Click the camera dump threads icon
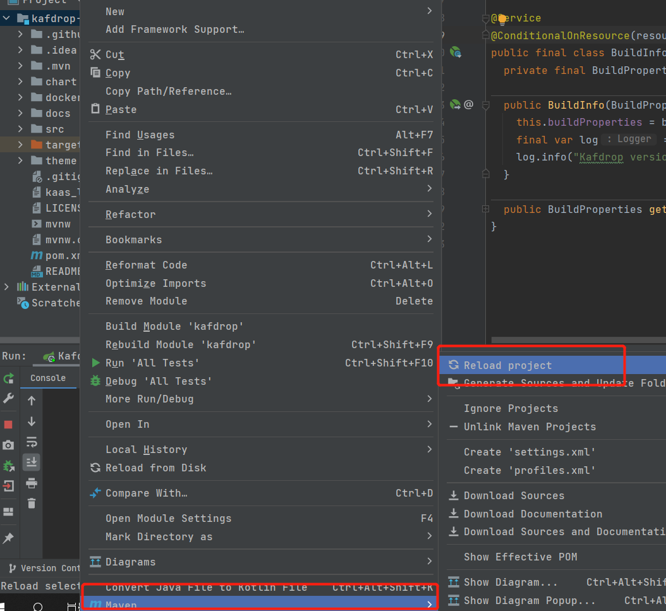Image resolution: width=666 pixels, height=611 pixels. [x=8, y=445]
